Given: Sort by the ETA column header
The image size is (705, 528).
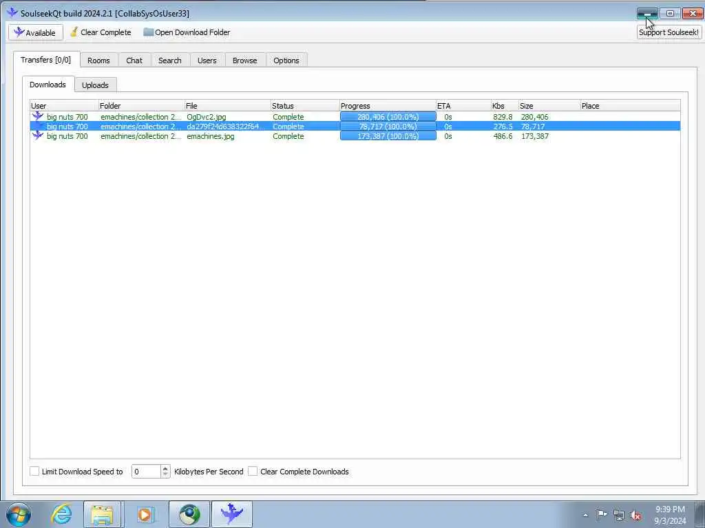Looking at the screenshot, I should [463, 106].
